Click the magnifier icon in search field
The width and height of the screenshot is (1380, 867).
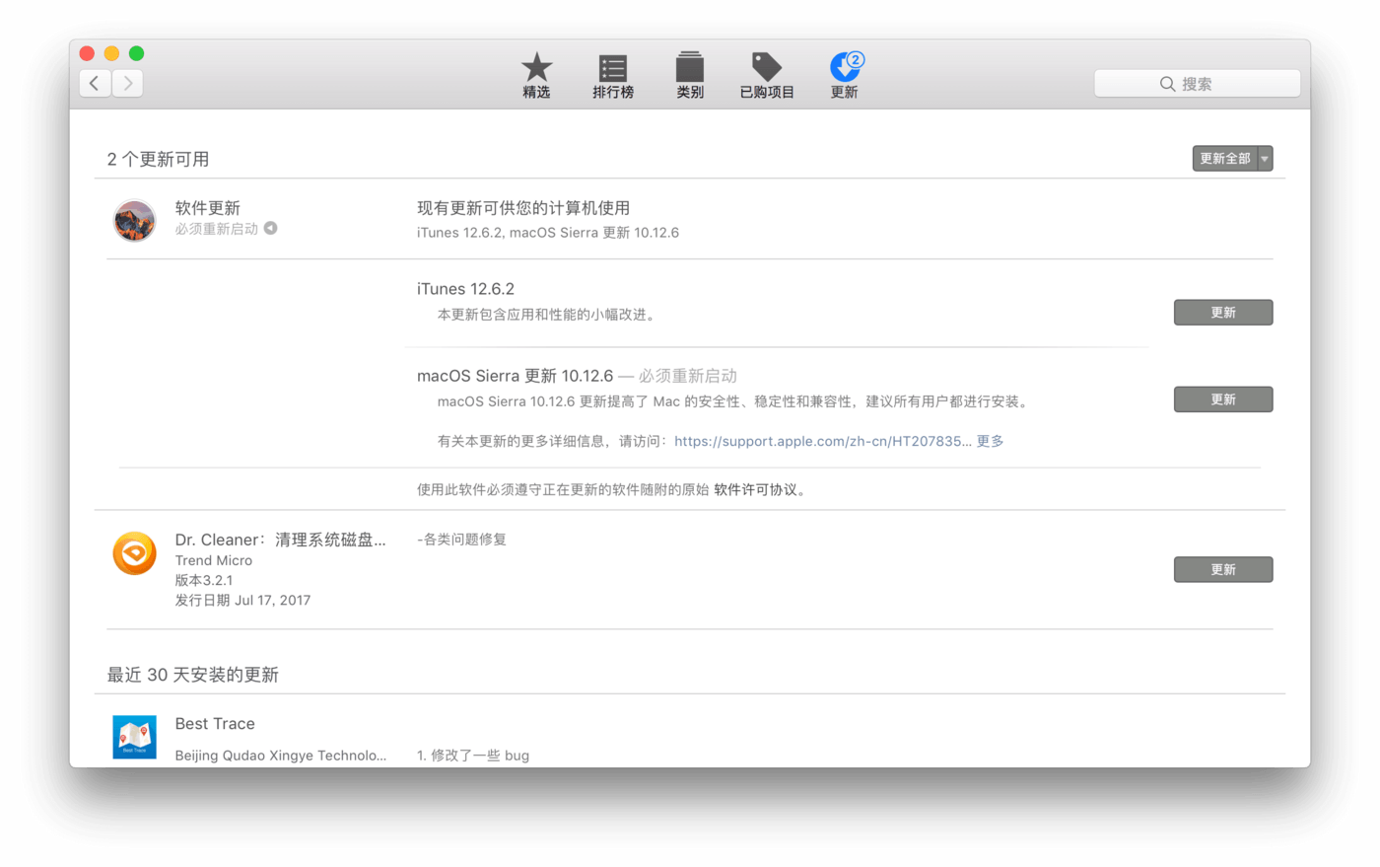tap(1167, 84)
